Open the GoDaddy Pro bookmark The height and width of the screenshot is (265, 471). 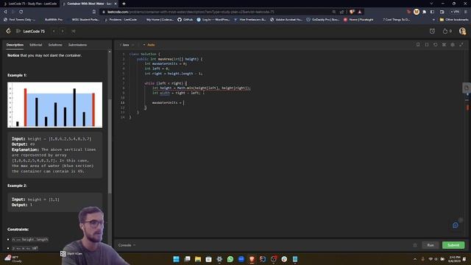click(323, 20)
